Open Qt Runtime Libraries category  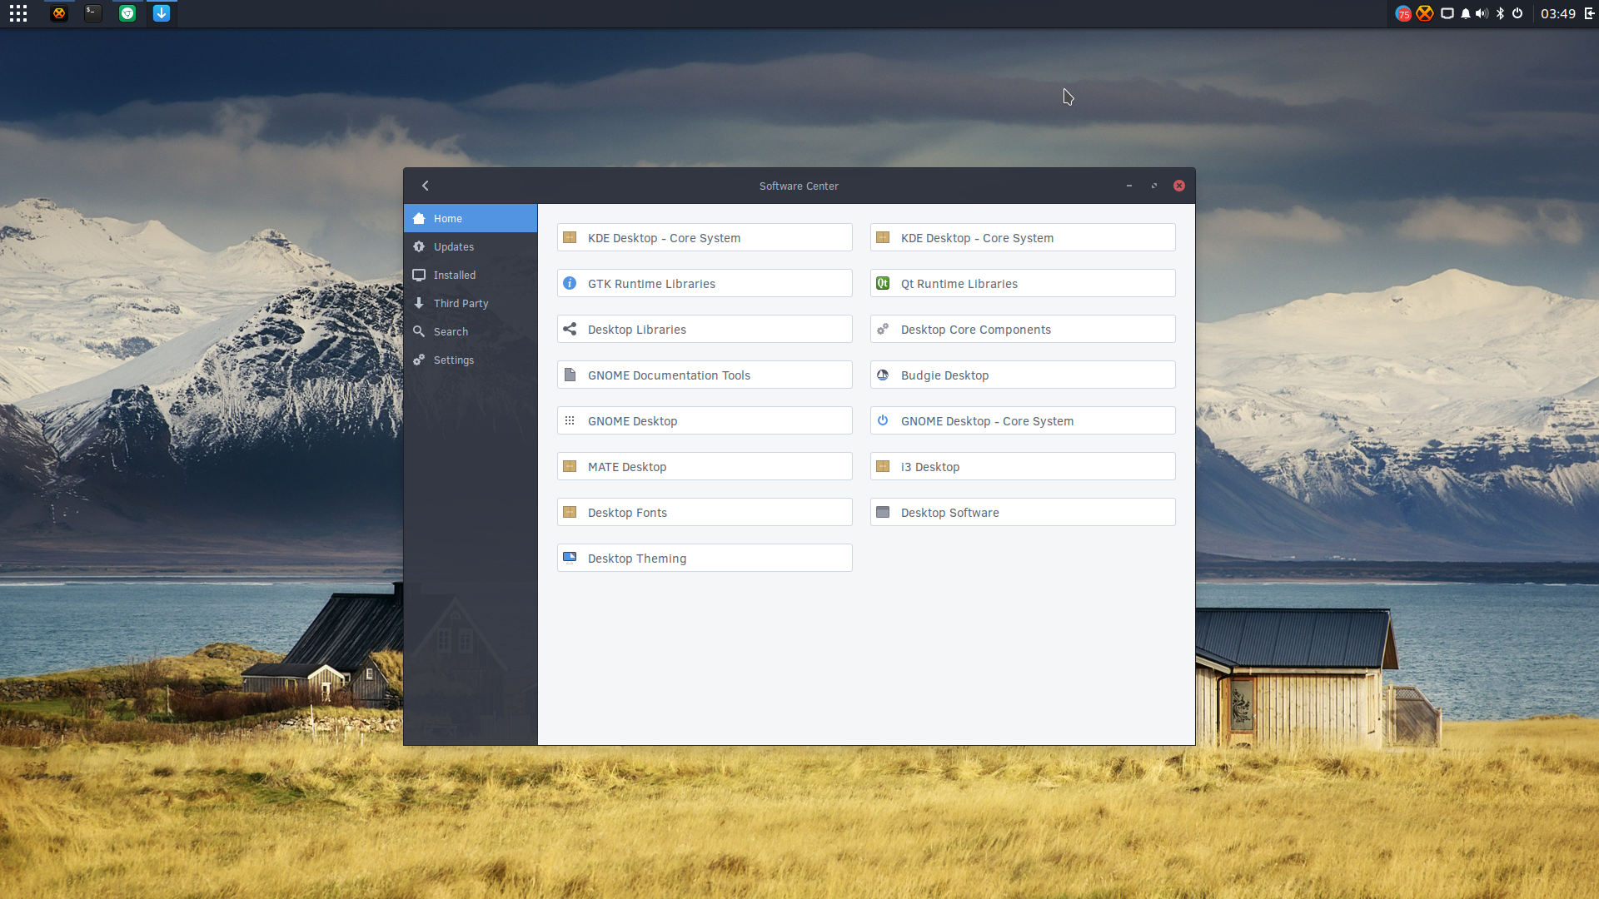click(1023, 283)
